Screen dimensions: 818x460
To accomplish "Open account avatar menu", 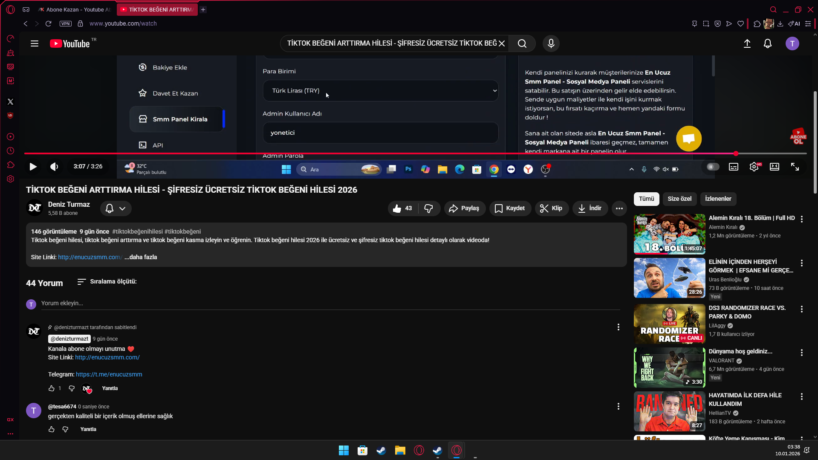I will (x=792, y=43).
